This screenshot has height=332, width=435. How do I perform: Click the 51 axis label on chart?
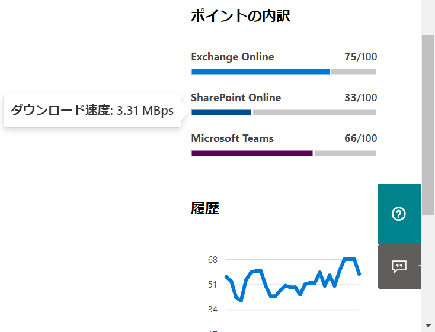[x=213, y=285]
